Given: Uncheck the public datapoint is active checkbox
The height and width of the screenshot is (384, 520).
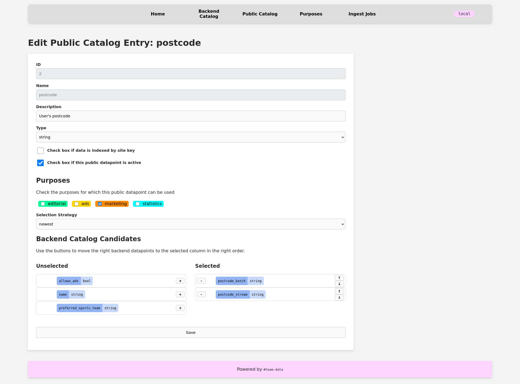Looking at the screenshot, I should tap(40, 163).
